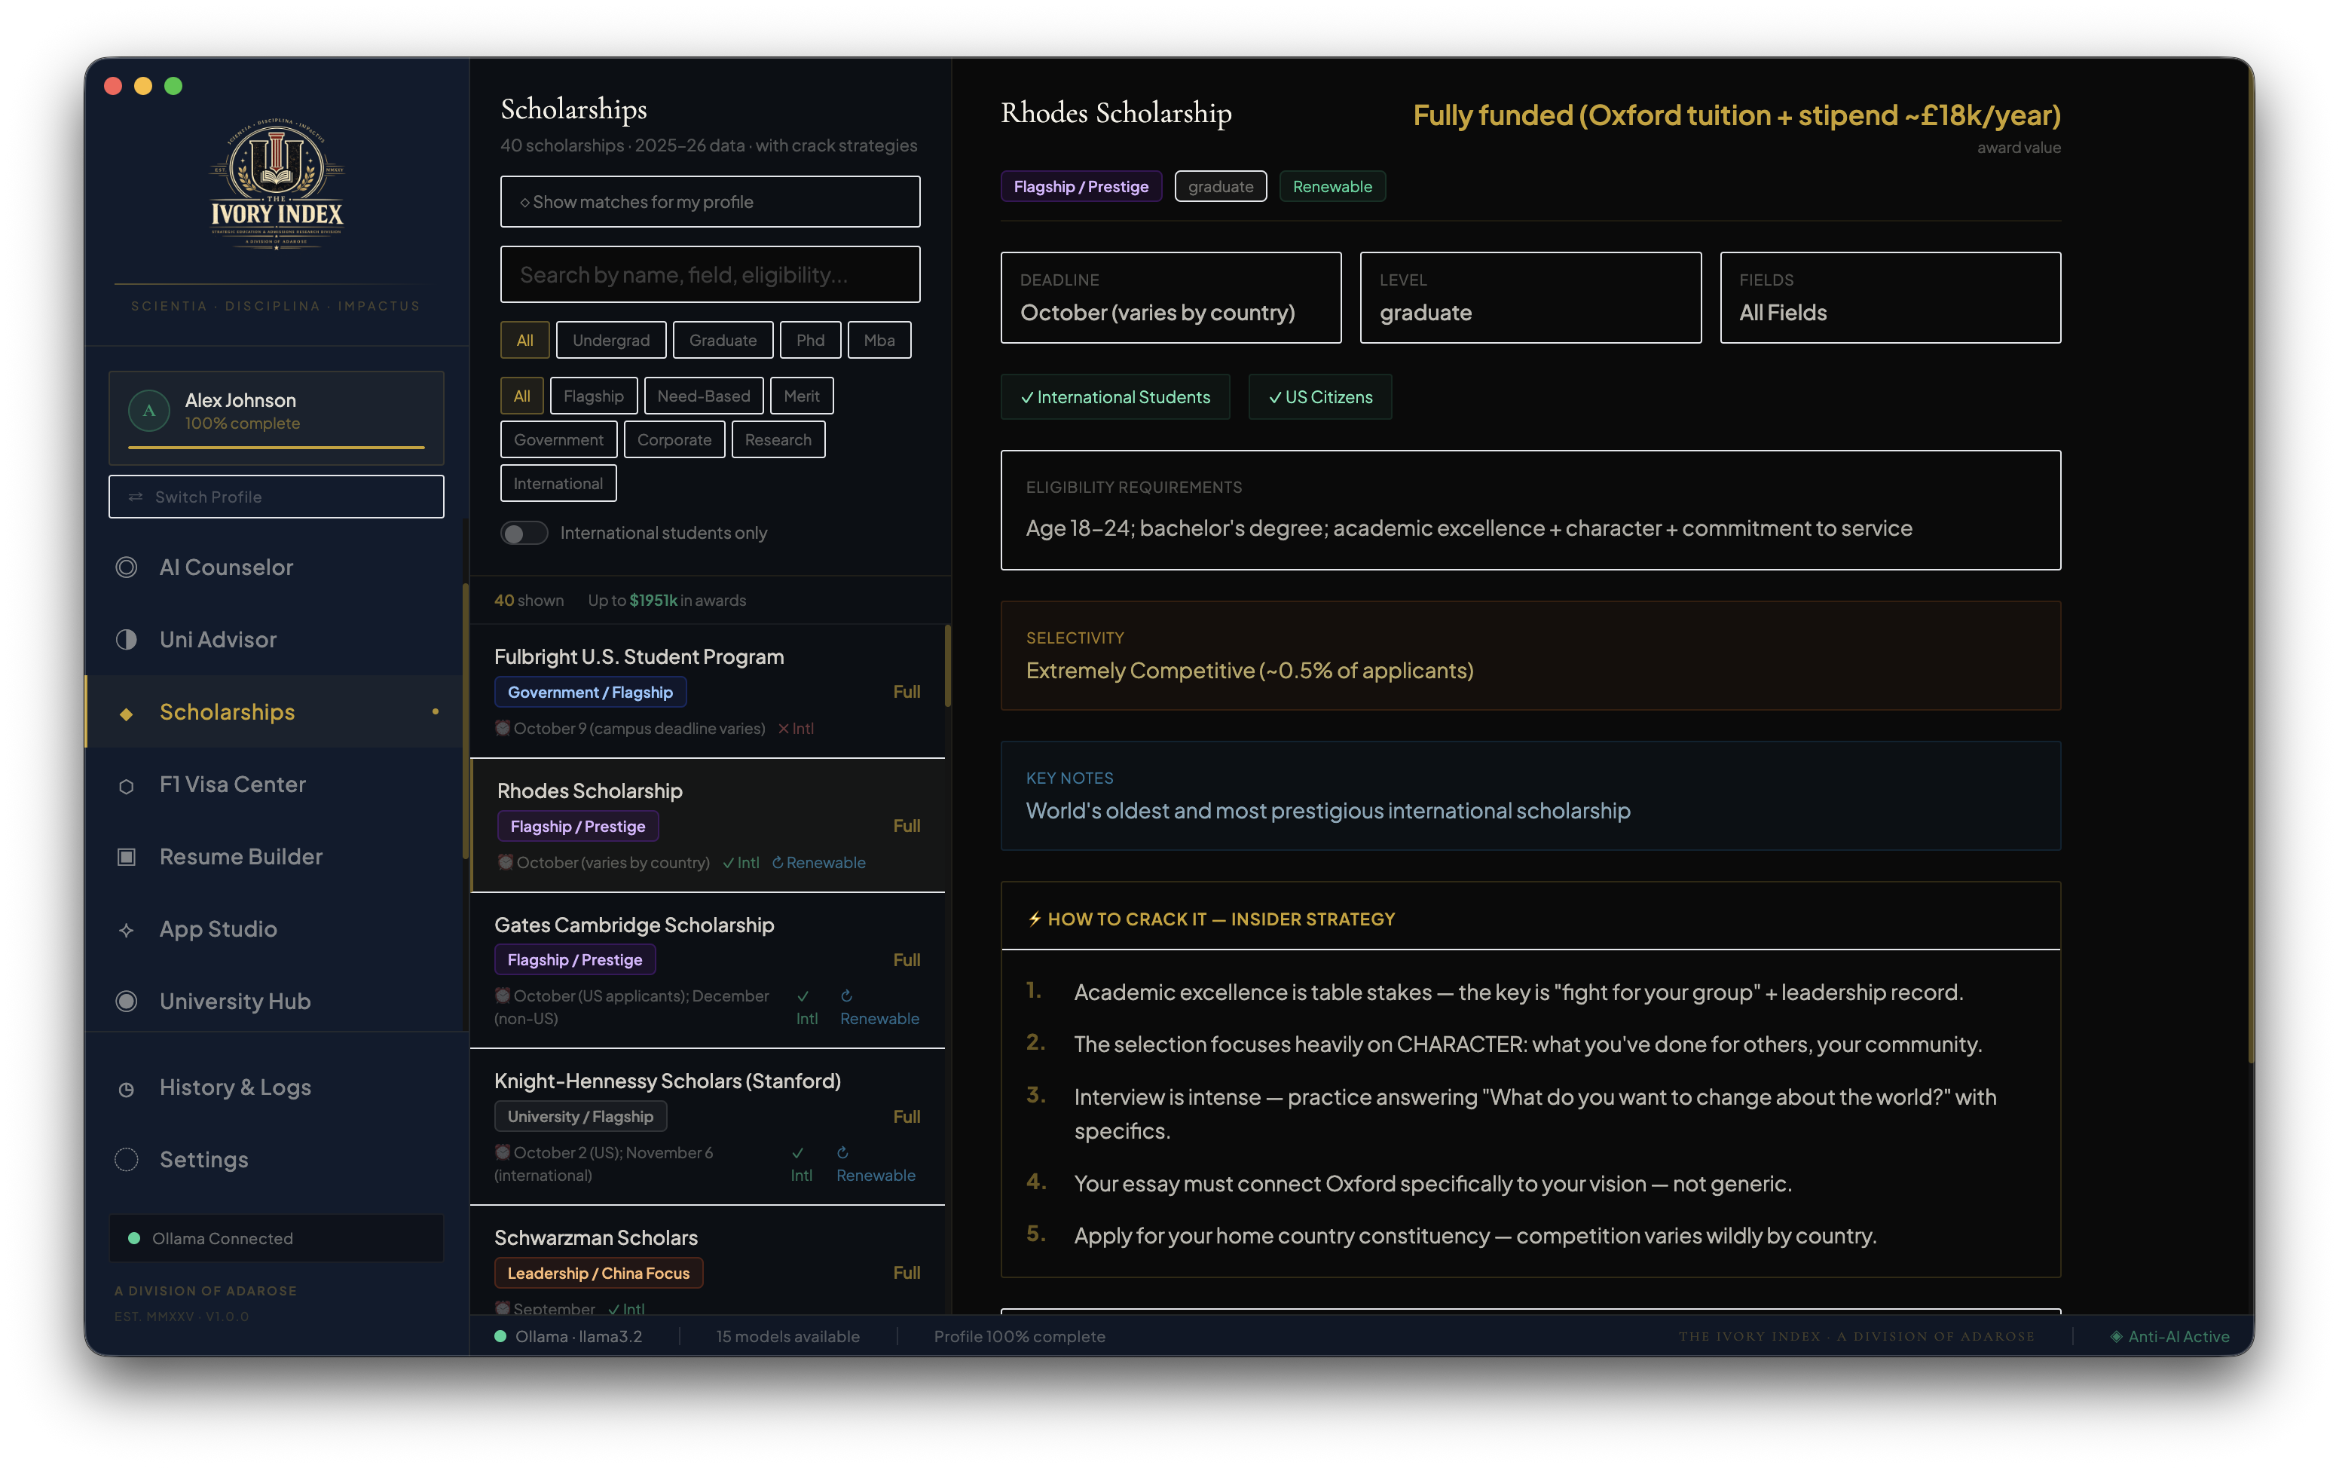
Task: Filter by Graduate level
Action: (723, 340)
